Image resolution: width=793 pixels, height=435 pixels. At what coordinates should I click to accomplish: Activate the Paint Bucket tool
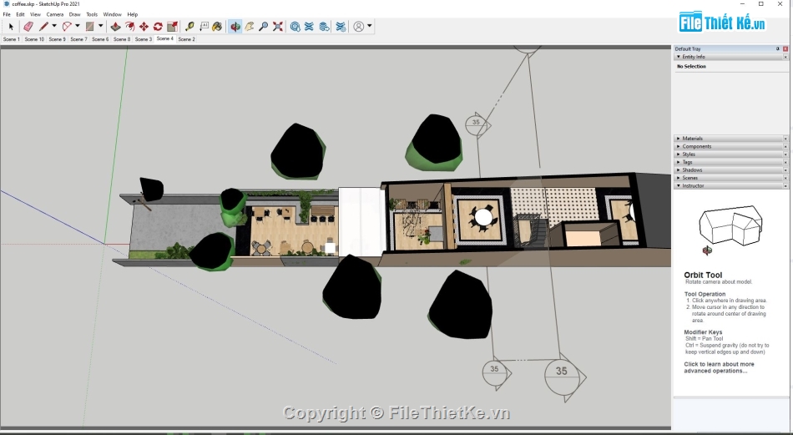pyautogui.click(x=218, y=27)
